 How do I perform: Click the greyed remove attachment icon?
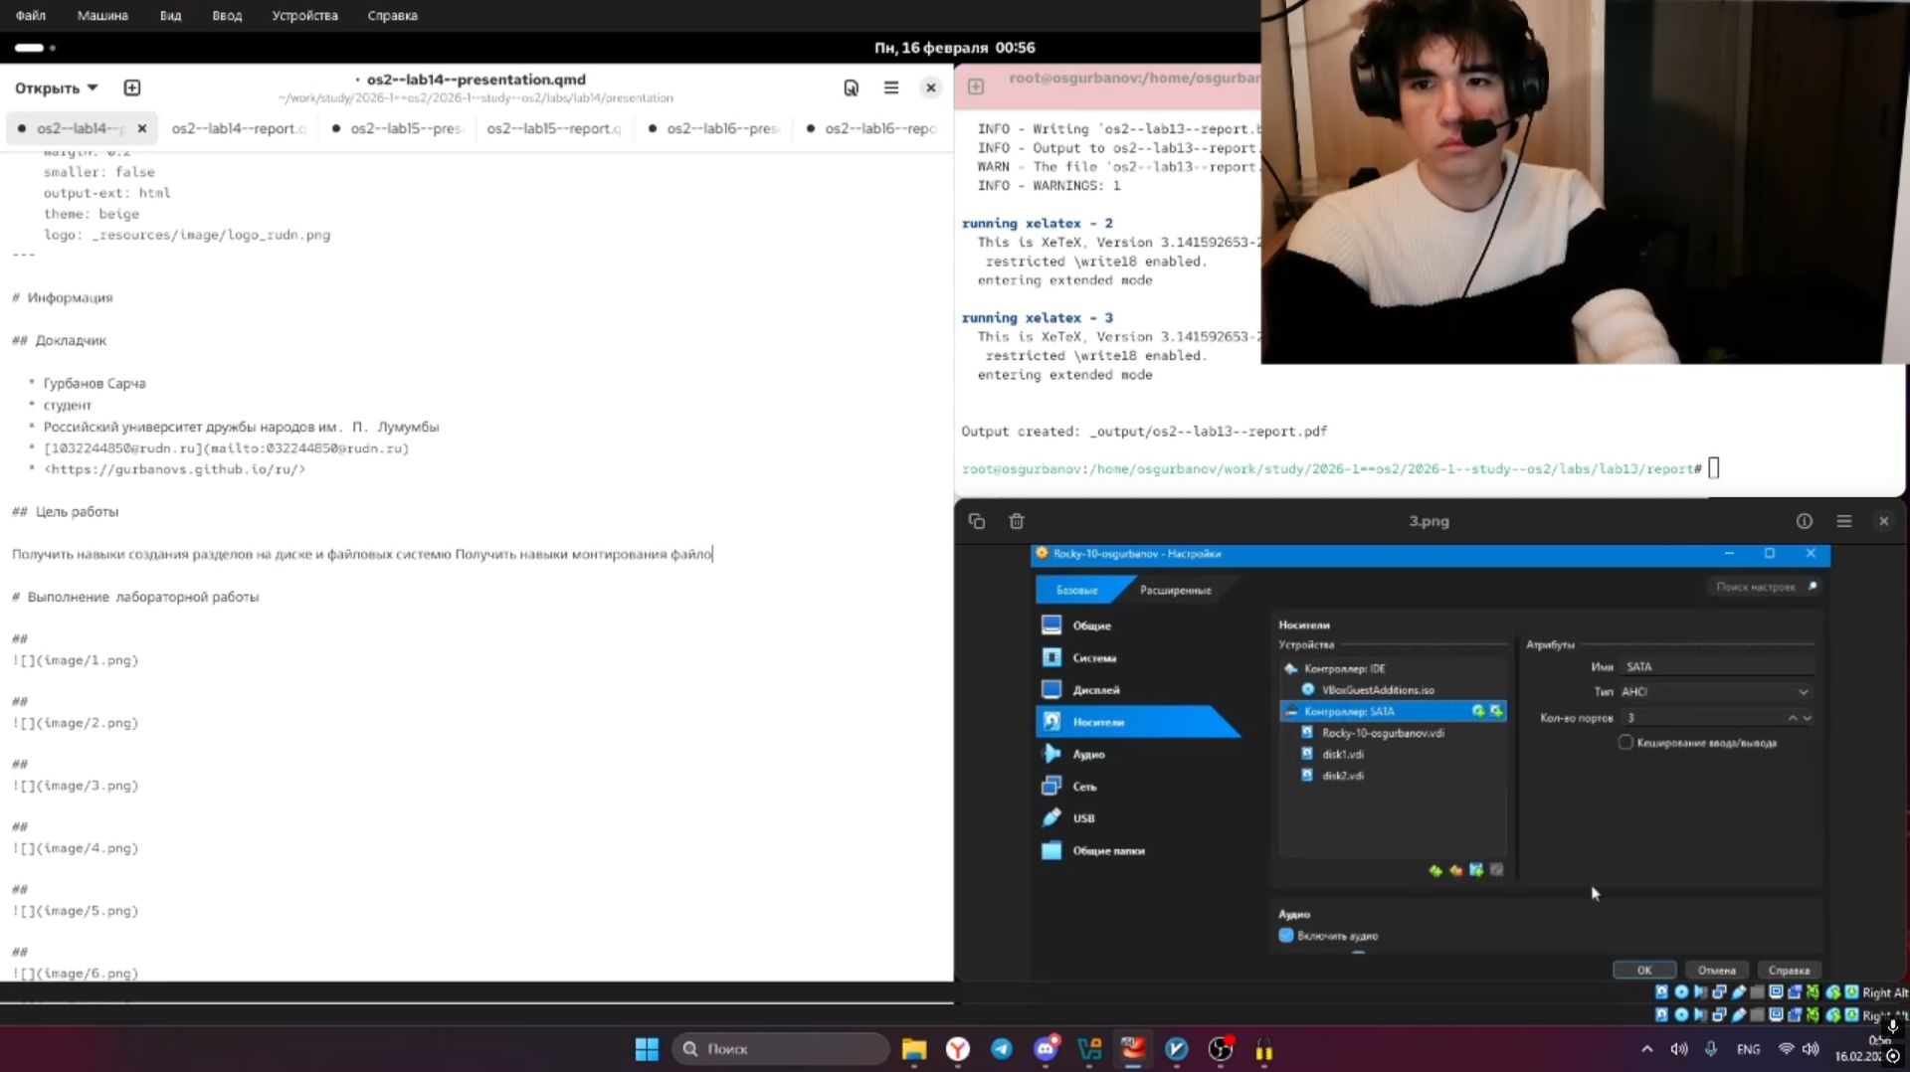coord(1496,870)
